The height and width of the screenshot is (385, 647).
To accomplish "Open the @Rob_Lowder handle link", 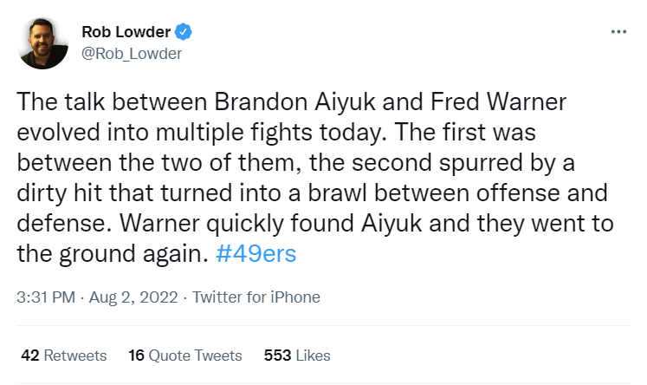I will 131,54.
